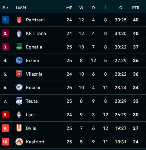Open the KF Tirana team logo
Screen dimensions: 146x150
[x=19, y=33]
